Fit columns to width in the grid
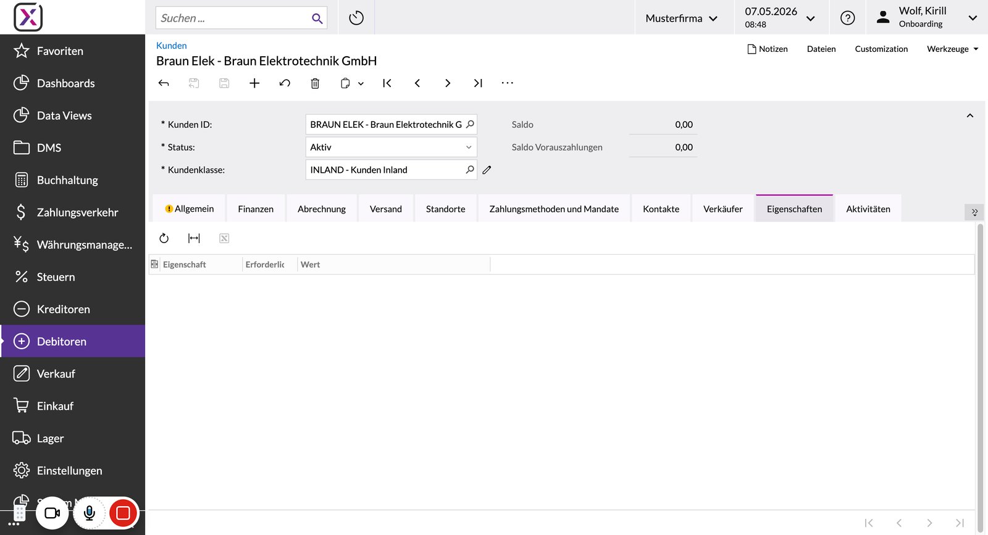 (194, 238)
